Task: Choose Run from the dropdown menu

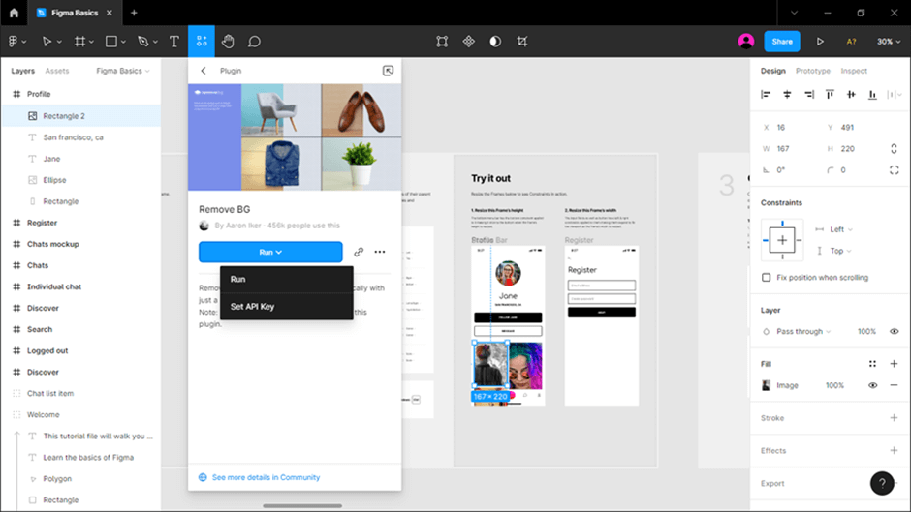Action: pos(287,279)
